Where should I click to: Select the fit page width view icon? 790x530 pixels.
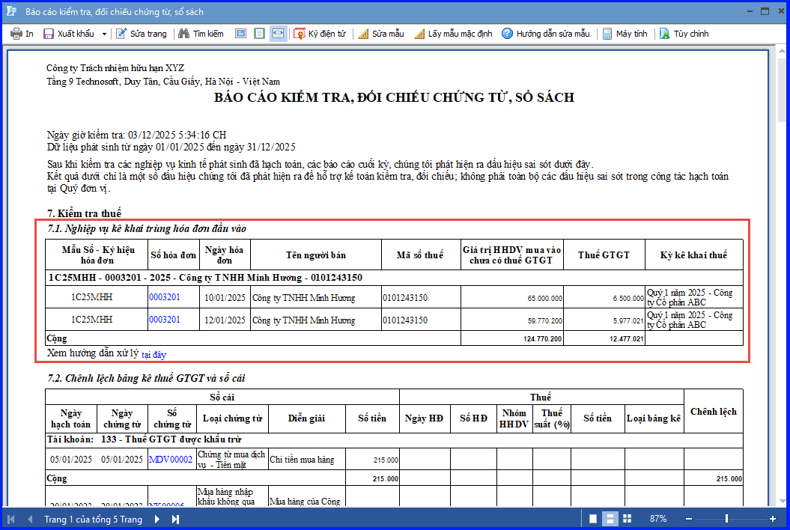click(x=241, y=34)
